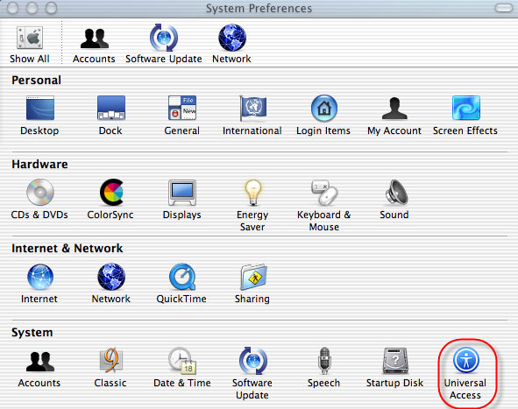518x409 pixels.
Task: Open the Desktop preference pane
Action: click(40, 108)
